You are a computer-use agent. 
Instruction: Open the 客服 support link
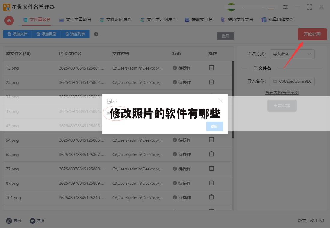[x=37, y=220]
